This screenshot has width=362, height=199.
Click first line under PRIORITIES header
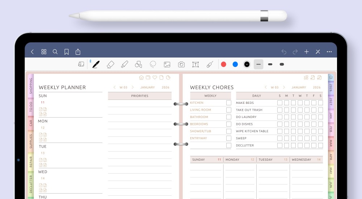tap(140, 103)
